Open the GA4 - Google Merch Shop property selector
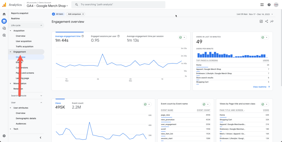 (47, 6)
